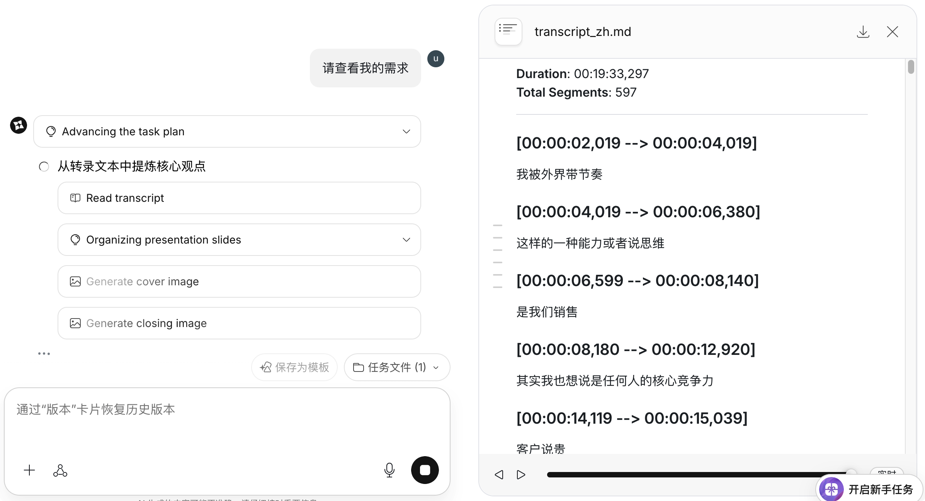Click the download icon for transcript_zh.md

click(x=863, y=32)
